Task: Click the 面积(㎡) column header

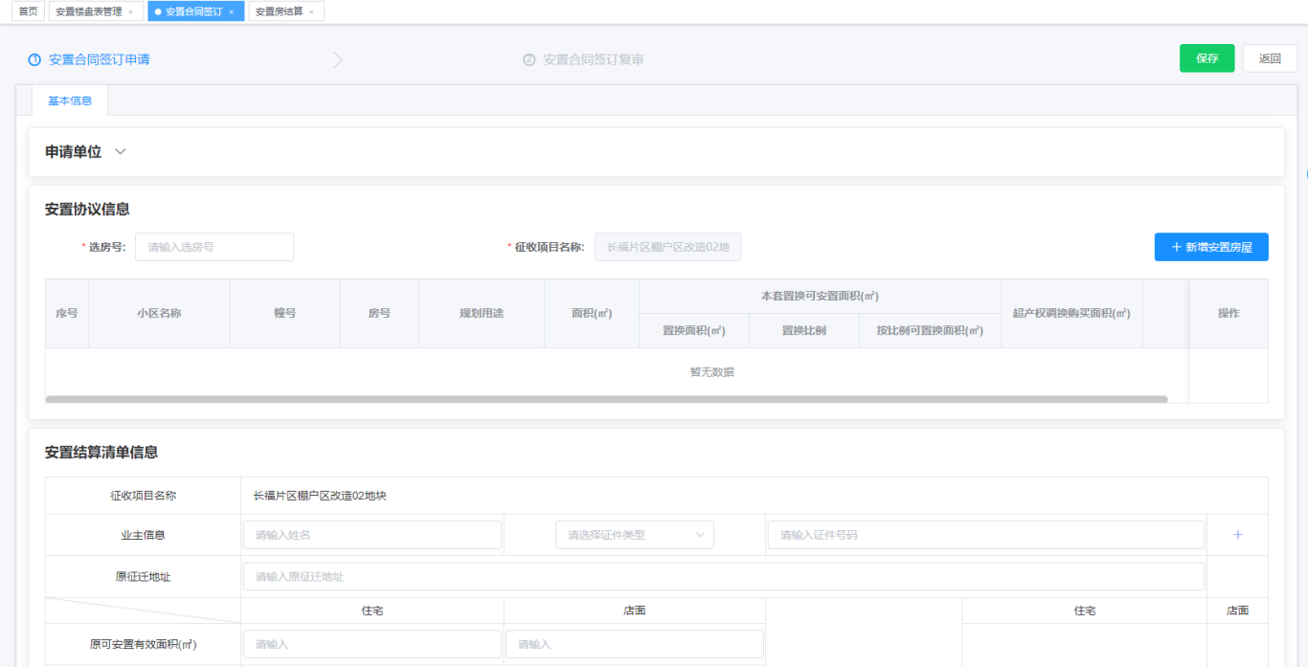Action: (x=592, y=313)
